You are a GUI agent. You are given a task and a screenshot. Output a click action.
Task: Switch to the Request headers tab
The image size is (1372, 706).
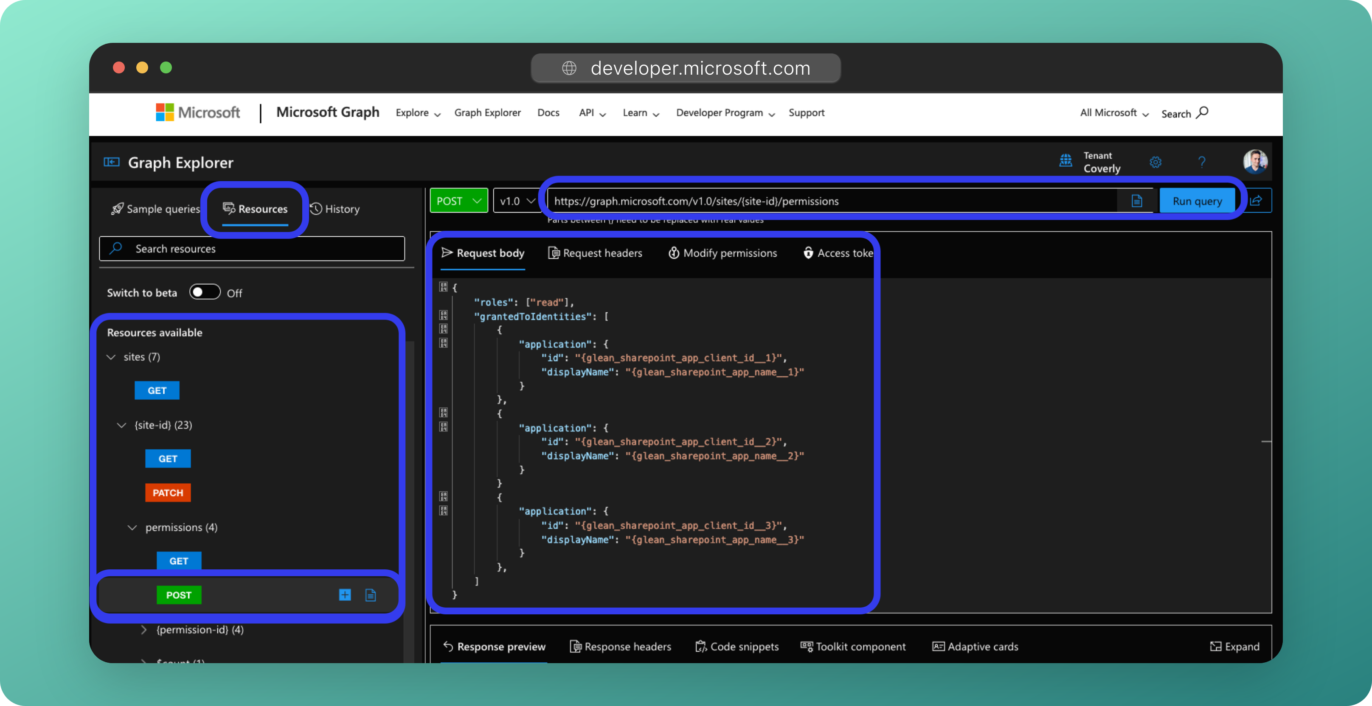pos(595,253)
